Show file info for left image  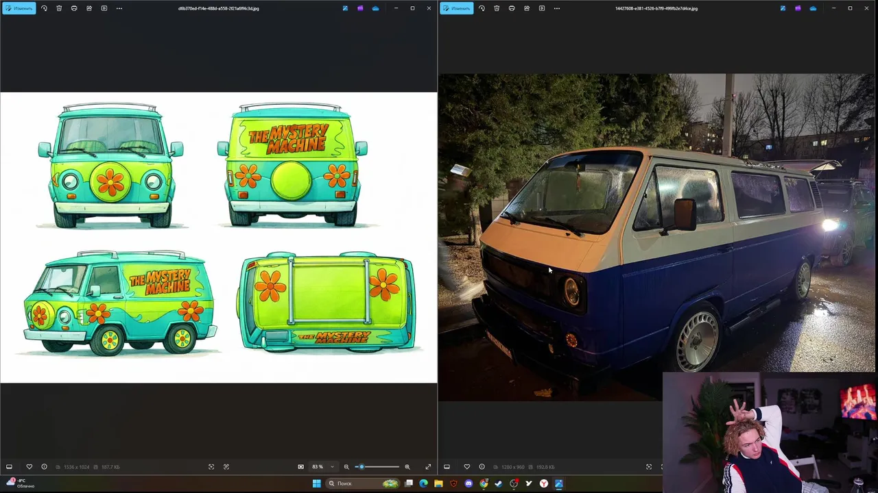[x=44, y=467]
